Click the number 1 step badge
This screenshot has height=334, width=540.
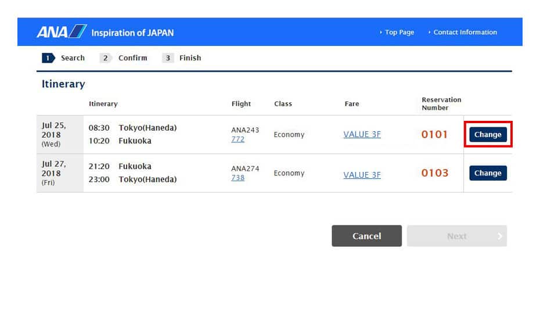(48, 58)
